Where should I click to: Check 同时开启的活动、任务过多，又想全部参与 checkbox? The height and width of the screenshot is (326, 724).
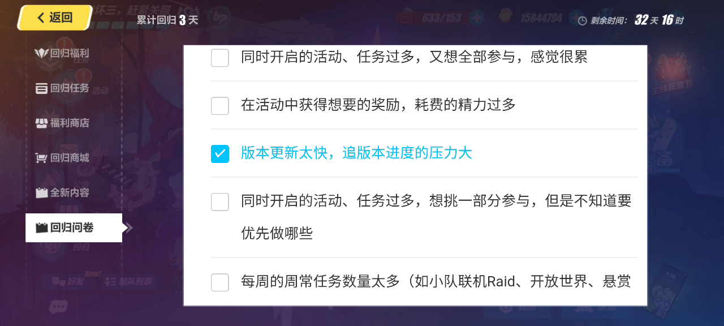point(220,58)
